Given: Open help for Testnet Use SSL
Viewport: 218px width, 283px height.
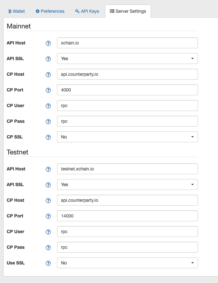Looking at the screenshot, I should (x=48, y=263).
